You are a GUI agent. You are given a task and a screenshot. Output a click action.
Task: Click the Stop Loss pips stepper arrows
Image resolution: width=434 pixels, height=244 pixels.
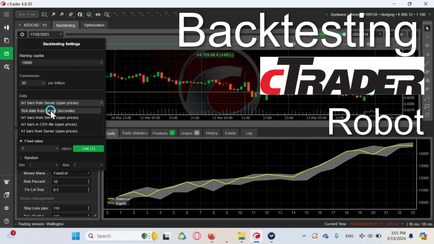(x=88, y=208)
